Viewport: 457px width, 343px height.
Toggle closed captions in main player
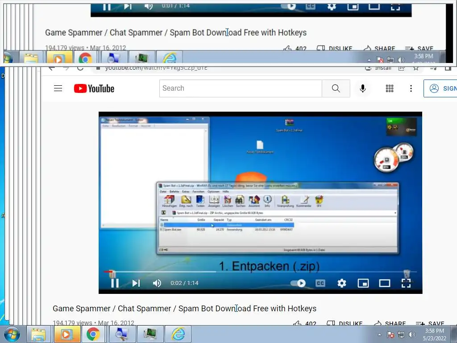click(x=320, y=283)
